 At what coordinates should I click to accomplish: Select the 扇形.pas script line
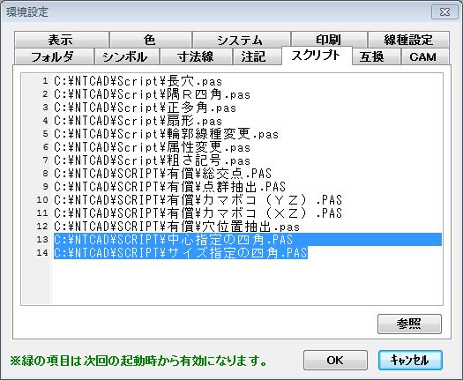point(138,121)
